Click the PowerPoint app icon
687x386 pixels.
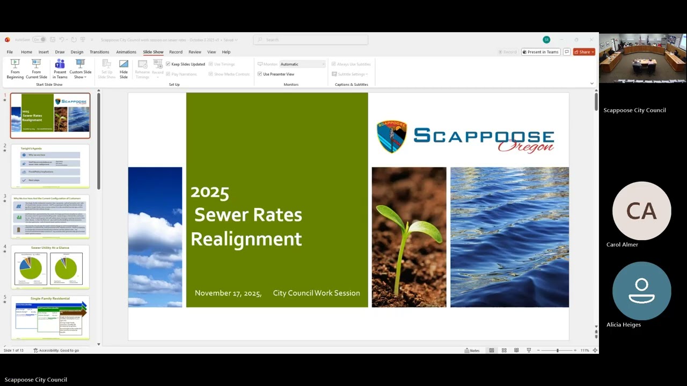tap(8, 40)
